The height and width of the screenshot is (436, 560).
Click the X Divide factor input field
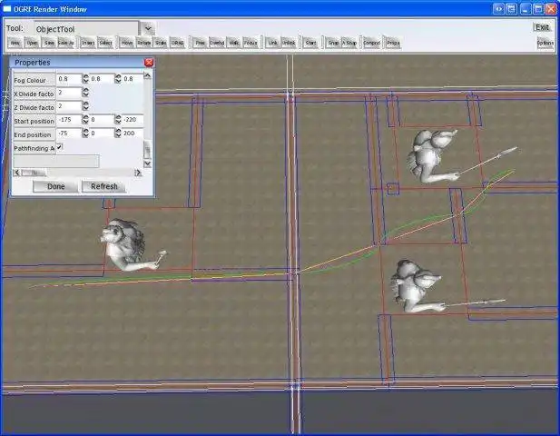pos(69,93)
